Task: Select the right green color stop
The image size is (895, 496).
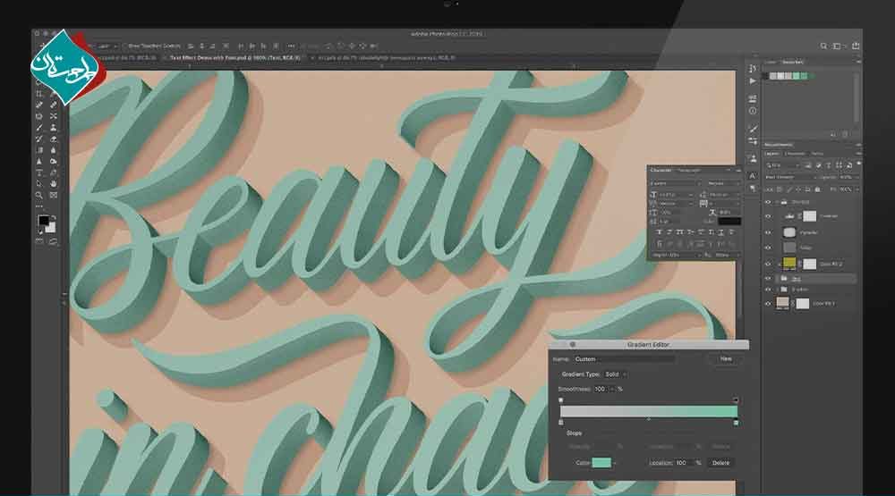Action: tap(735, 423)
